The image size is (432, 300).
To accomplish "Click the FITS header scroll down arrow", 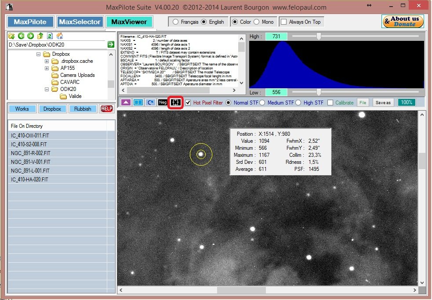I will [x=241, y=83].
